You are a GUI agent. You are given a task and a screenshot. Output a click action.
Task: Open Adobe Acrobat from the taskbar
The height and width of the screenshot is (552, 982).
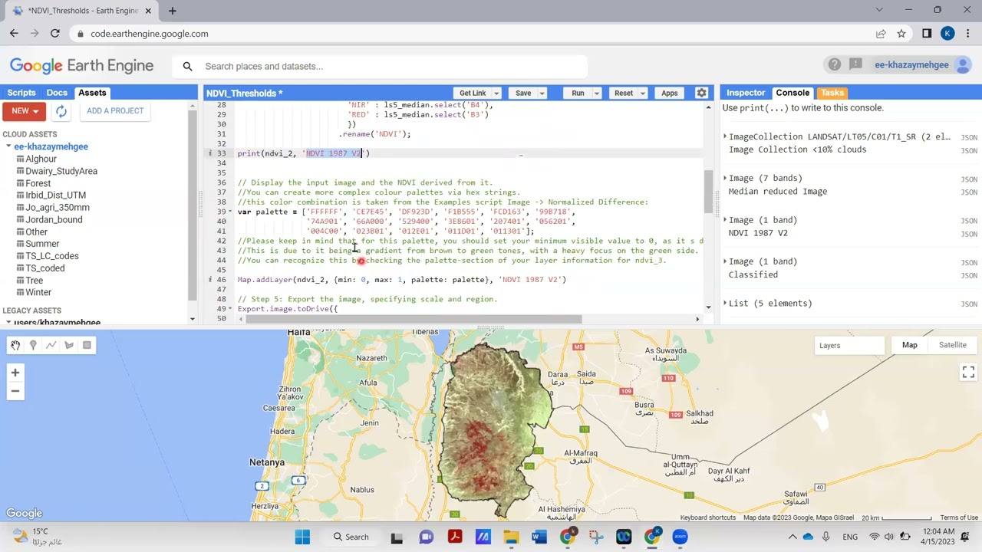(x=454, y=537)
